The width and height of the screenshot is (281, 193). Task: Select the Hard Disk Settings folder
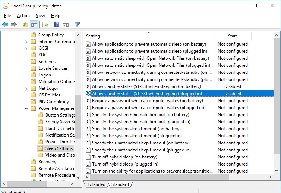(60, 128)
